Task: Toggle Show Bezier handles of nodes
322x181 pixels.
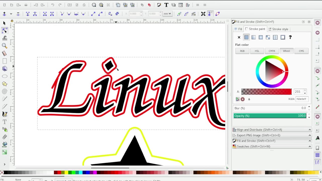Action: (x=210, y=14)
